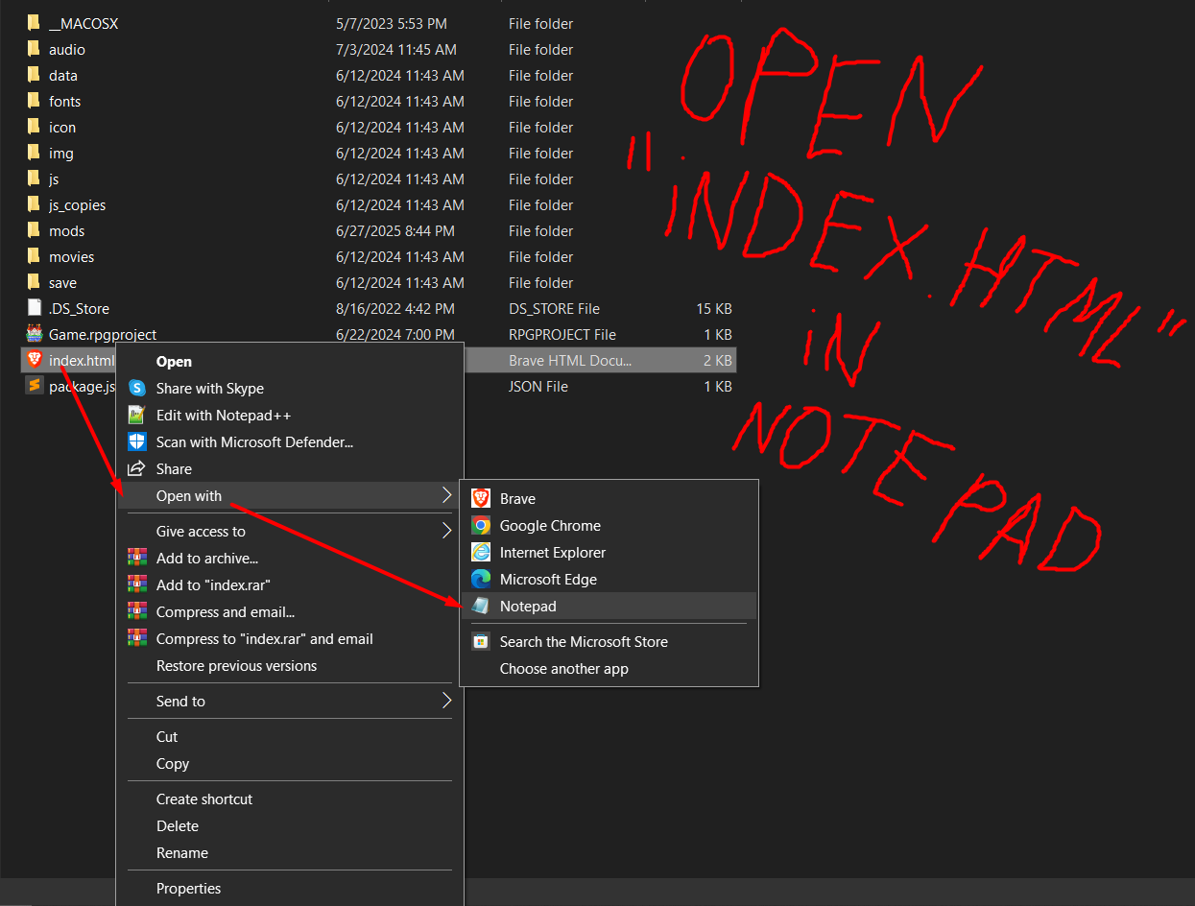Click the js_copies folder icon

[x=35, y=204]
